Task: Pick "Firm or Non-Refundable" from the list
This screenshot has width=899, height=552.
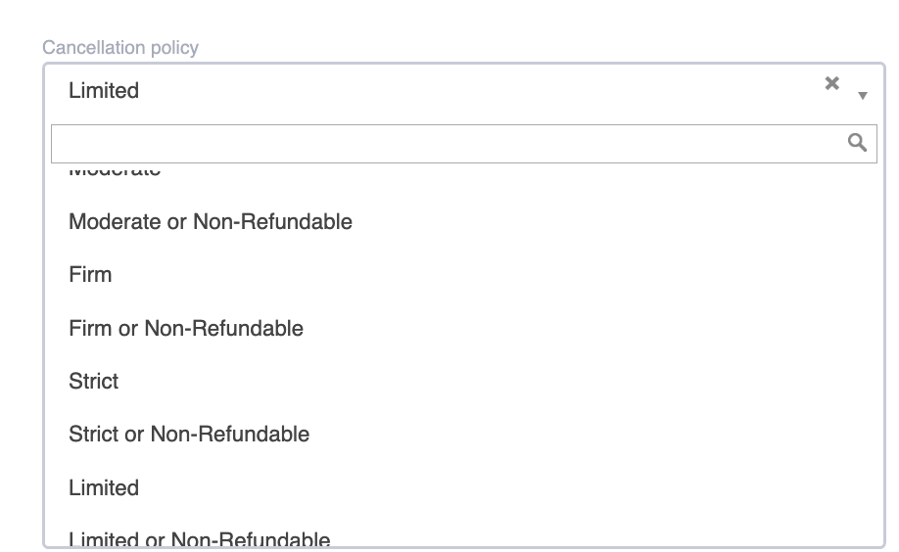Action: coord(186,328)
